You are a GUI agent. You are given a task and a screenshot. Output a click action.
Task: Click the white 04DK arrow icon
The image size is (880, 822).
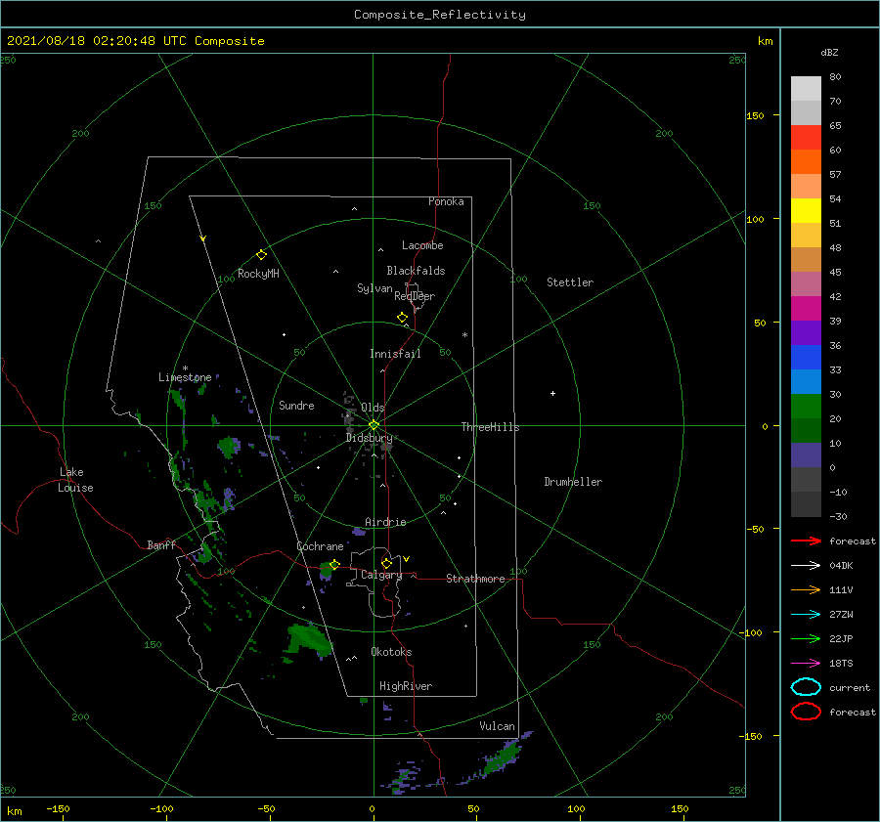(x=806, y=565)
